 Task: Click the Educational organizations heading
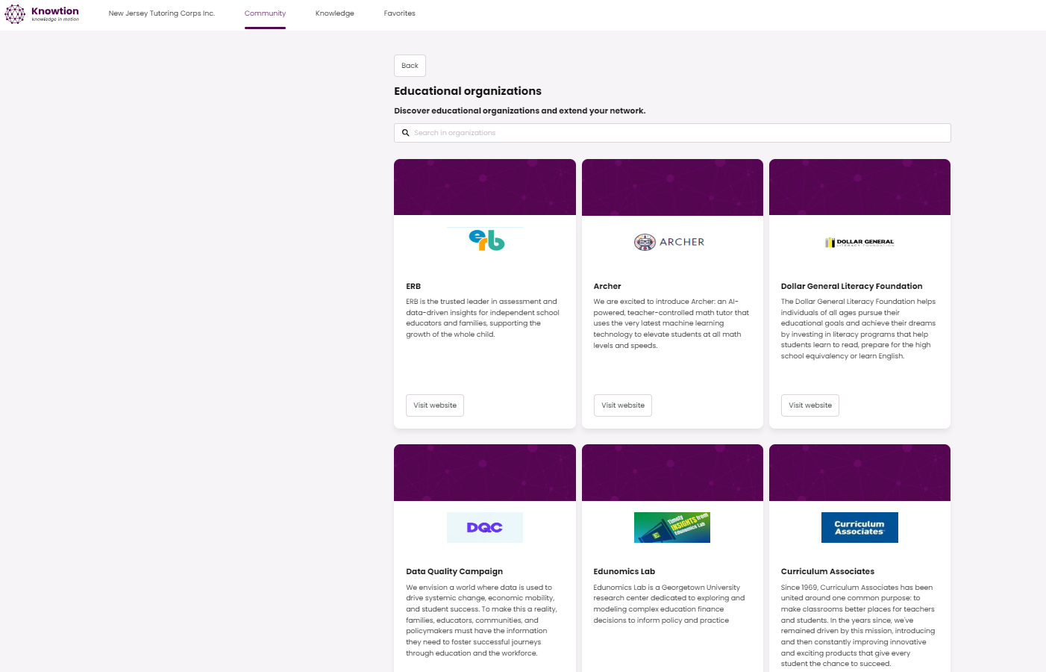[468, 91]
